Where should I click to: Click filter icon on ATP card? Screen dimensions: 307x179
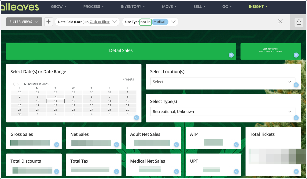tap(236, 145)
